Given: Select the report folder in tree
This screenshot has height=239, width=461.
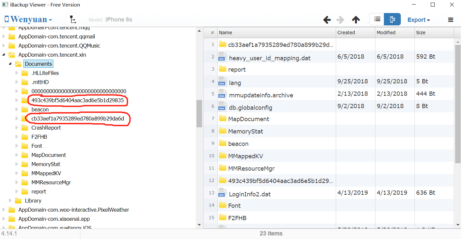Looking at the screenshot, I should tap(39, 191).
